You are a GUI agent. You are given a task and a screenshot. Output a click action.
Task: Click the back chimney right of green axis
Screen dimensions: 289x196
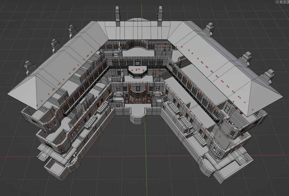(161, 13)
